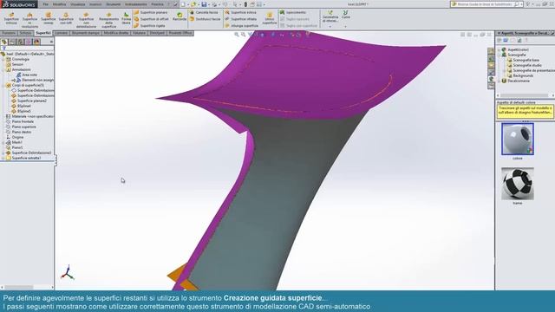555x312 pixels.
Task: Click the Save icon in the top toolbar
Action: coord(204,4)
